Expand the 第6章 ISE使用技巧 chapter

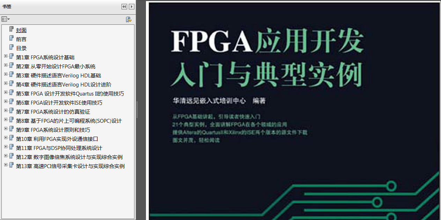tap(6, 101)
